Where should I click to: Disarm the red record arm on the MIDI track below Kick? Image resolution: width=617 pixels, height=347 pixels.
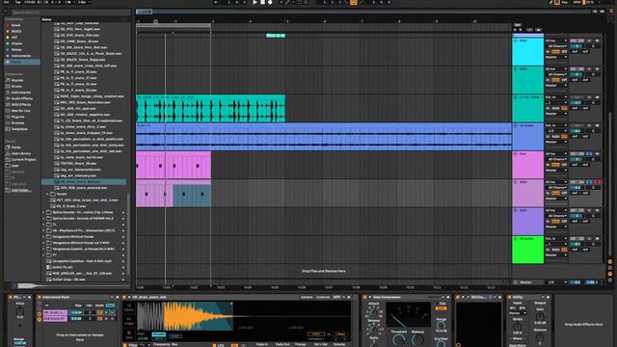tap(598, 182)
